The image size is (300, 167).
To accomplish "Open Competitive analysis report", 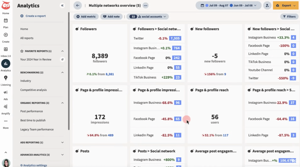I will point(33,90).
